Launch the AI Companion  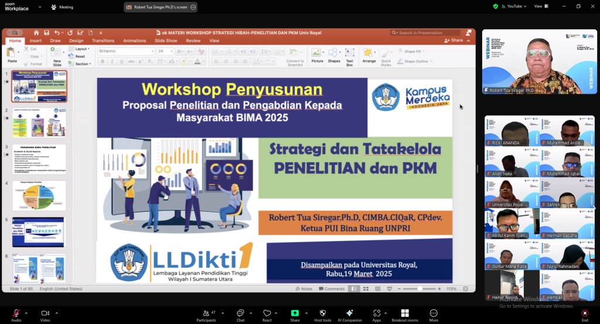pyautogui.click(x=350, y=314)
